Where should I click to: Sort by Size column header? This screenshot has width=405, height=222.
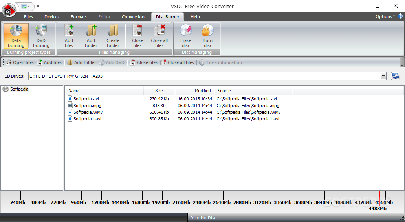pyautogui.click(x=159, y=91)
